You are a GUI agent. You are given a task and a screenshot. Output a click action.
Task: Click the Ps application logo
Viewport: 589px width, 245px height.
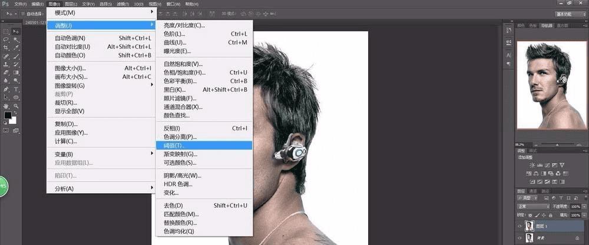[6, 4]
